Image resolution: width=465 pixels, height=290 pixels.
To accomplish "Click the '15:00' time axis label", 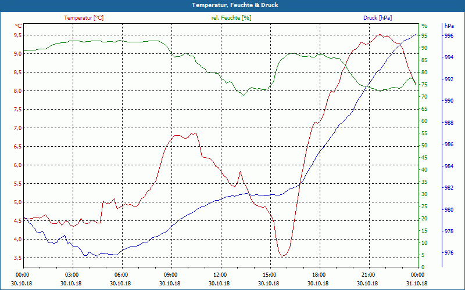I will pyautogui.click(x=269, y=274).
